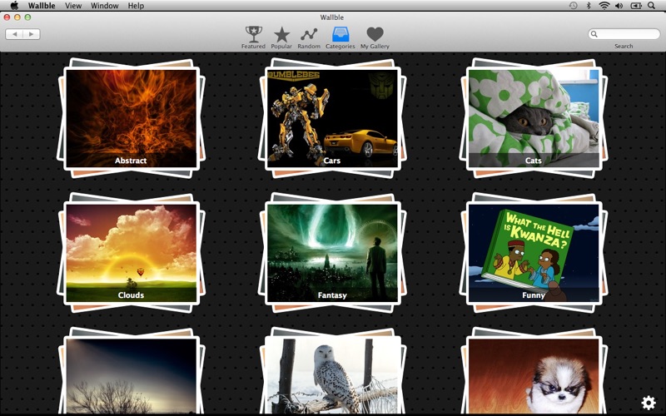Open the View menu
This screenshot has width=666, height=416.
click(73, 6)
